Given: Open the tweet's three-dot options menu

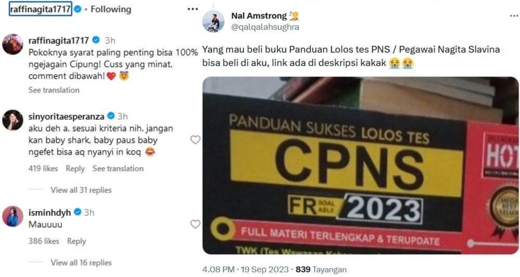Looking at the screenshot, I should tap(515, 16).
